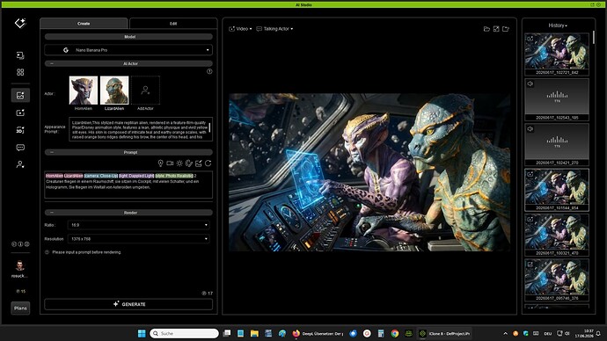Click the Plans button
Image resolution: width=607 pixels, height=341 pixels.
pos(20,308)
